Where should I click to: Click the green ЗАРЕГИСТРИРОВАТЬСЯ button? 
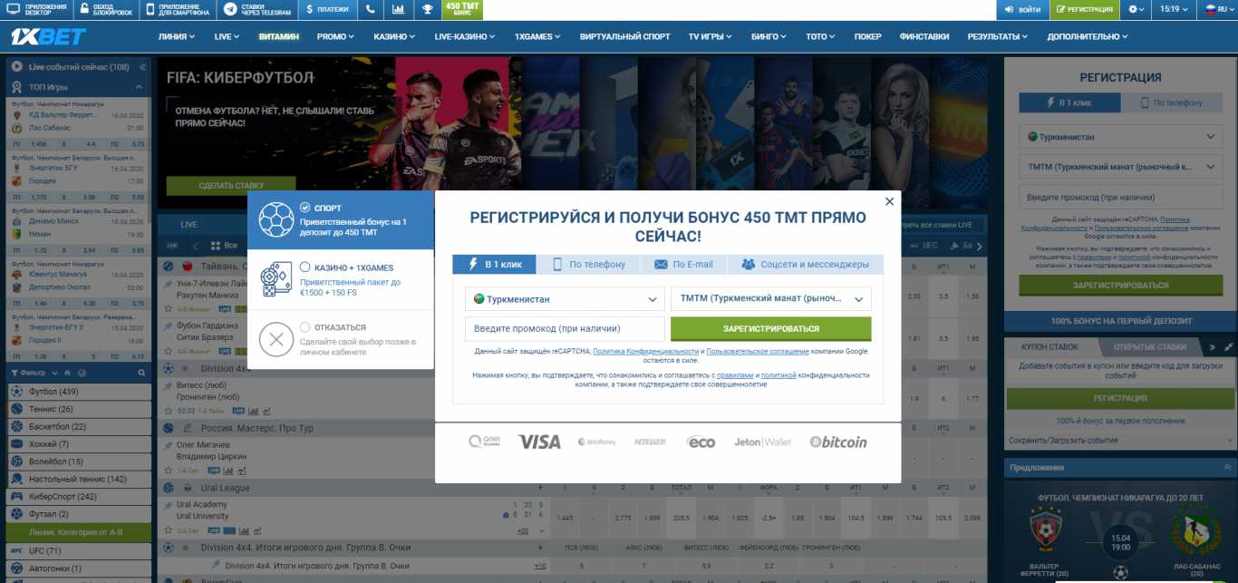click(770, 327)
